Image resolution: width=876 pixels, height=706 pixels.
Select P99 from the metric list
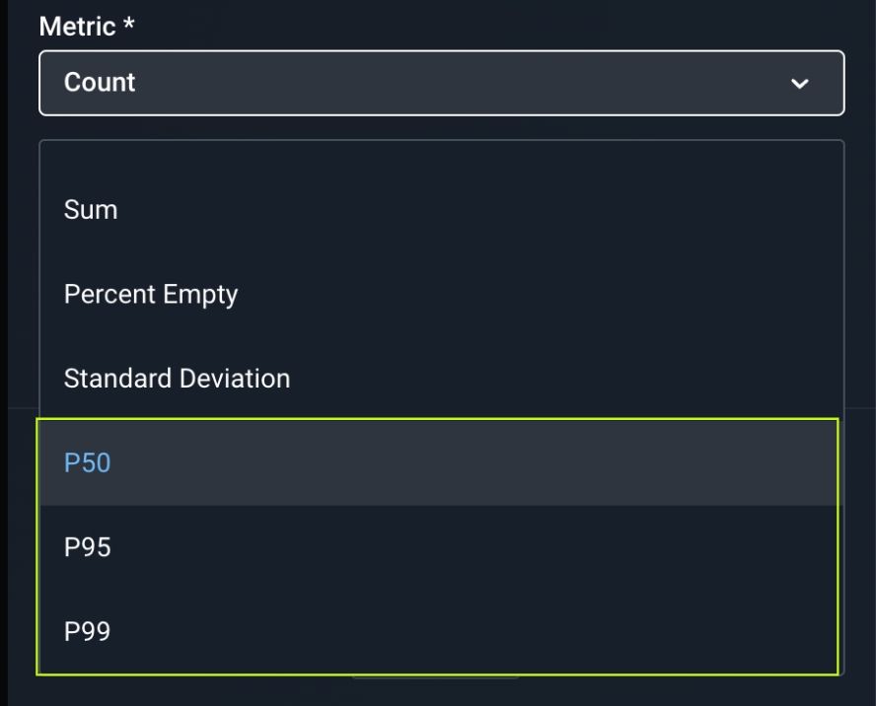(88, 632)
